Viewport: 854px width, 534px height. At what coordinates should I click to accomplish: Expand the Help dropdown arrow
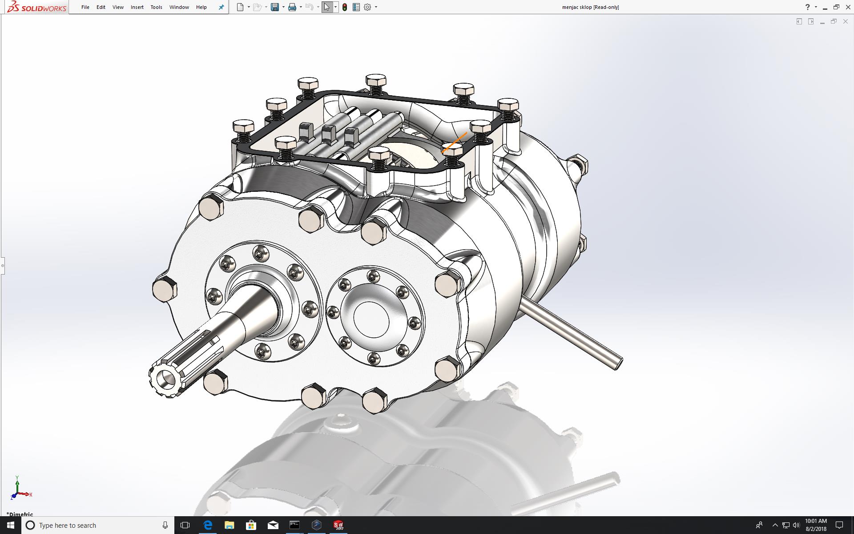coord(816,7)
